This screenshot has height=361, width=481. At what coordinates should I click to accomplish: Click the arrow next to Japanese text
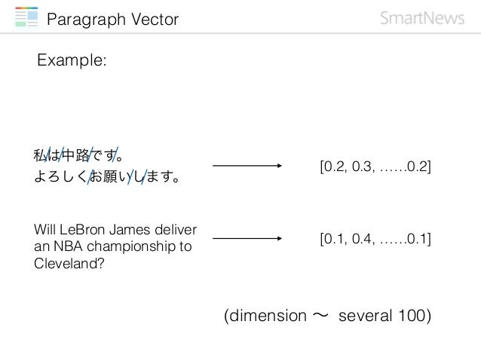[247, 166]
